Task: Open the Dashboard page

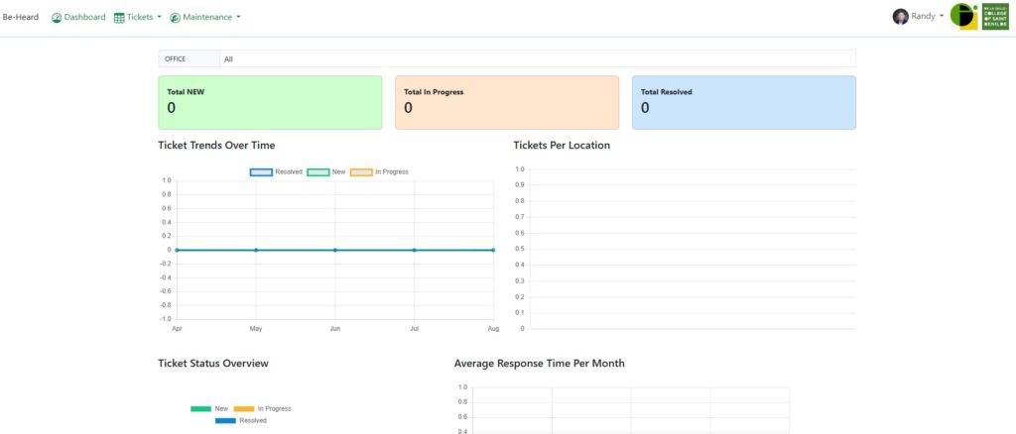Action: coord(84,17)
